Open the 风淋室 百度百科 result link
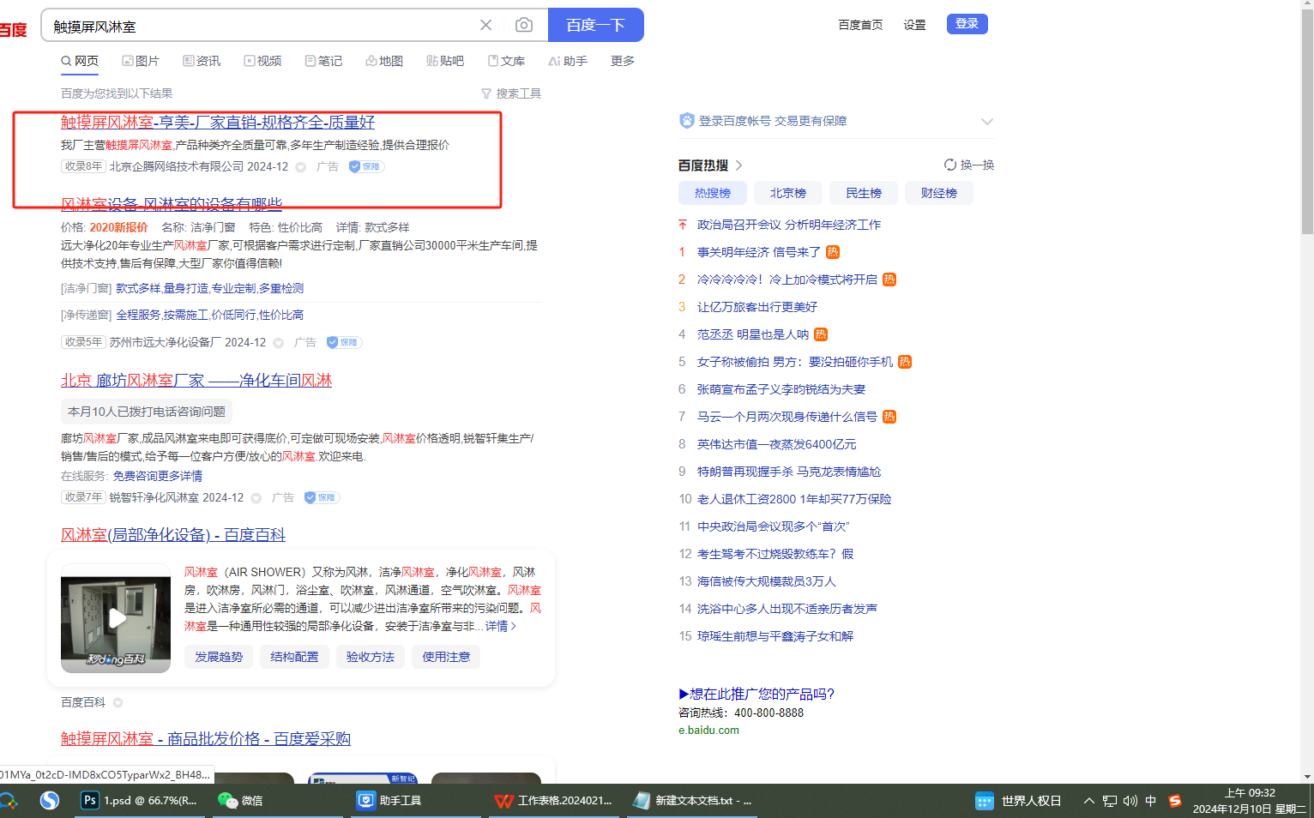The image size is (1314, 818). click(x=173, y=535)
